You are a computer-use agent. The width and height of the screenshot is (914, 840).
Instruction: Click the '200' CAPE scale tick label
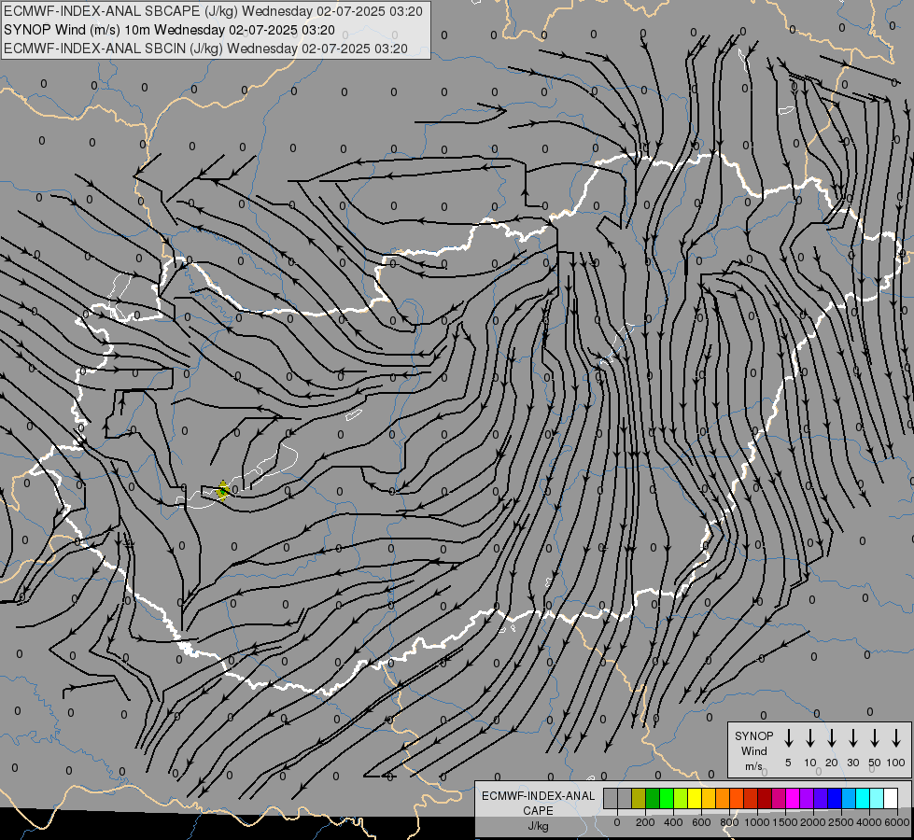pos(645,822)
